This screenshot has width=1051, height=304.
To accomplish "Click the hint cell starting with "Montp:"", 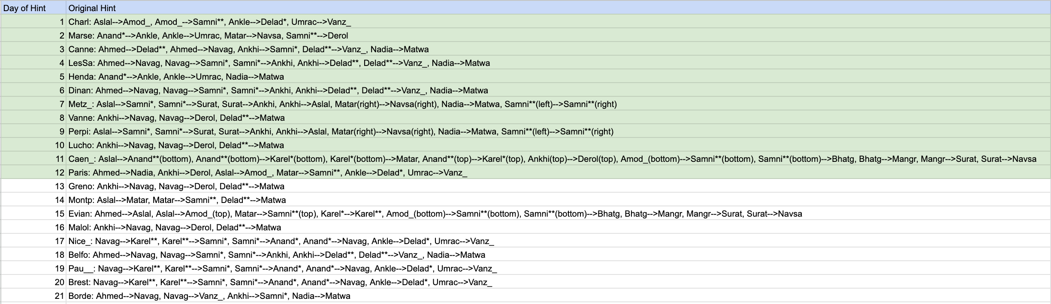I will (559, 200).
